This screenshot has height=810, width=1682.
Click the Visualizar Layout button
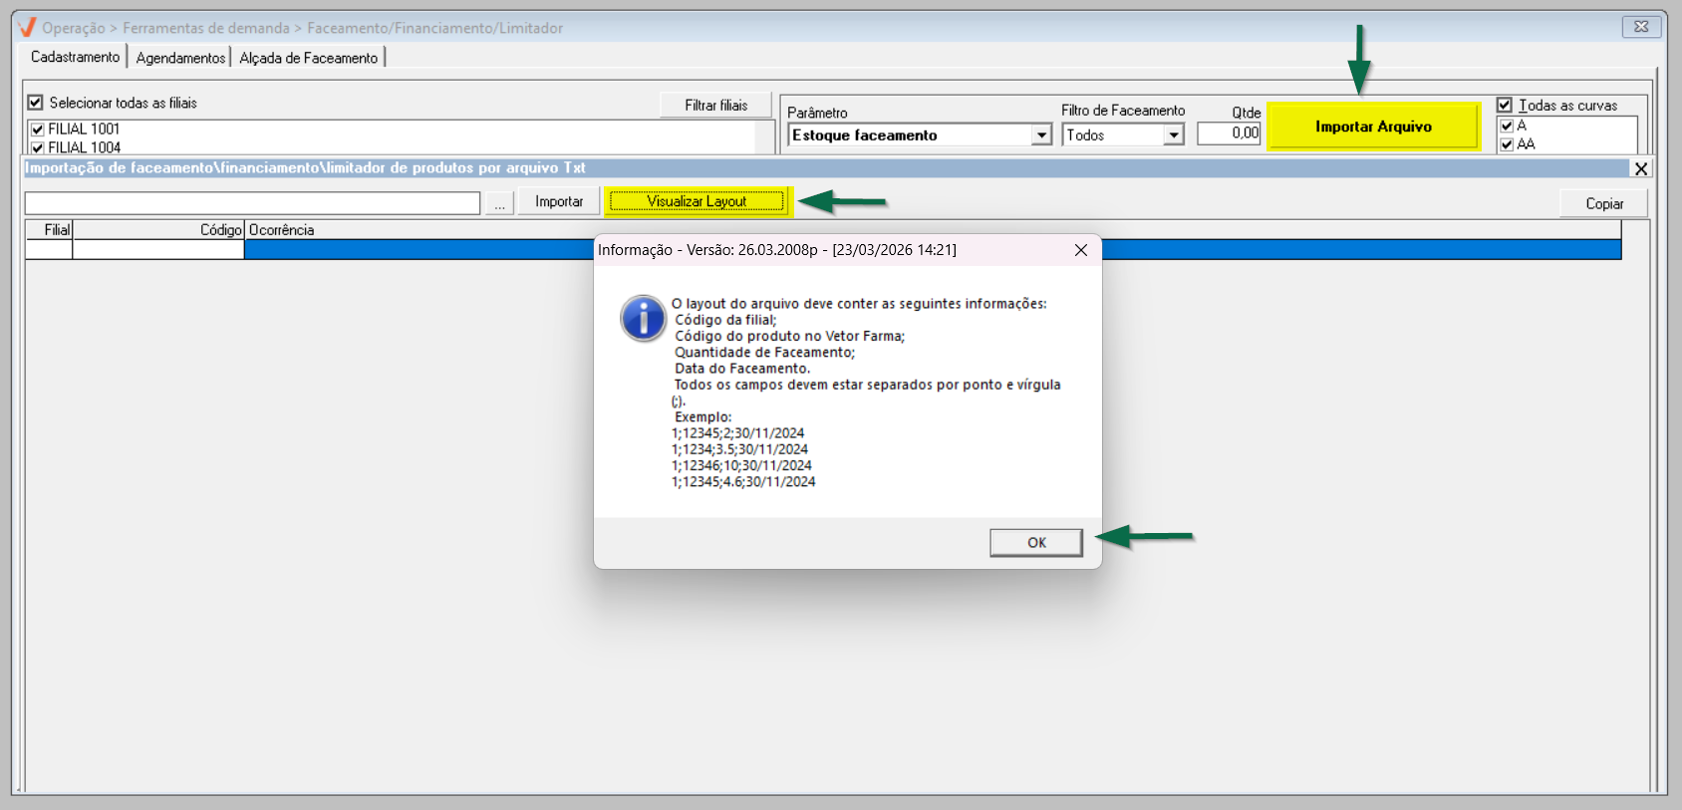tap(697, 201)
